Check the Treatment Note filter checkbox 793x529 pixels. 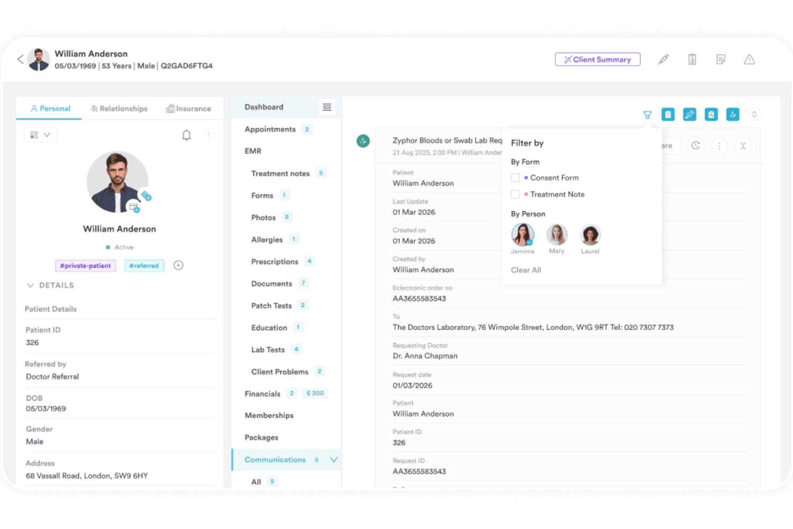(x=515, y=195)
